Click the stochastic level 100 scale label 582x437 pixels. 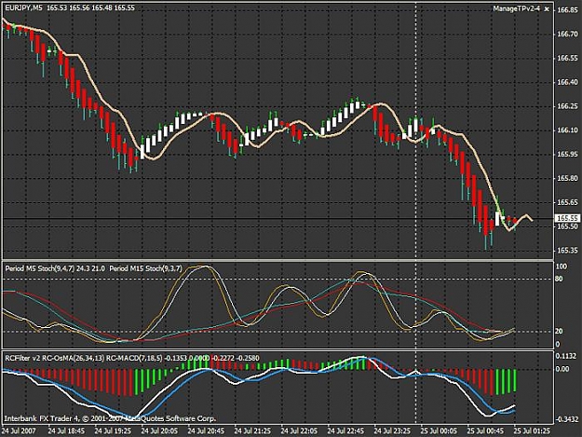click(x=562, y=266)
